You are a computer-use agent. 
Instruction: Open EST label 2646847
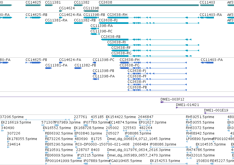pos(146,117)
